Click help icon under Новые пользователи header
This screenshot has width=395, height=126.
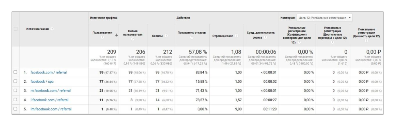click(133, 39)
